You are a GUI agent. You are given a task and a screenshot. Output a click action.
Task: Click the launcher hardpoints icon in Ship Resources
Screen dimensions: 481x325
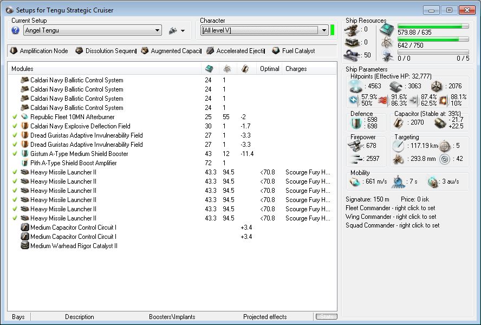[x=352, y=42]
